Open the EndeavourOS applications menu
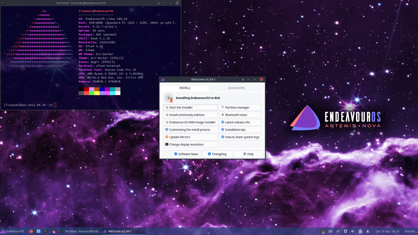Screen dimensions: 418x235 [x=13, y=231]
